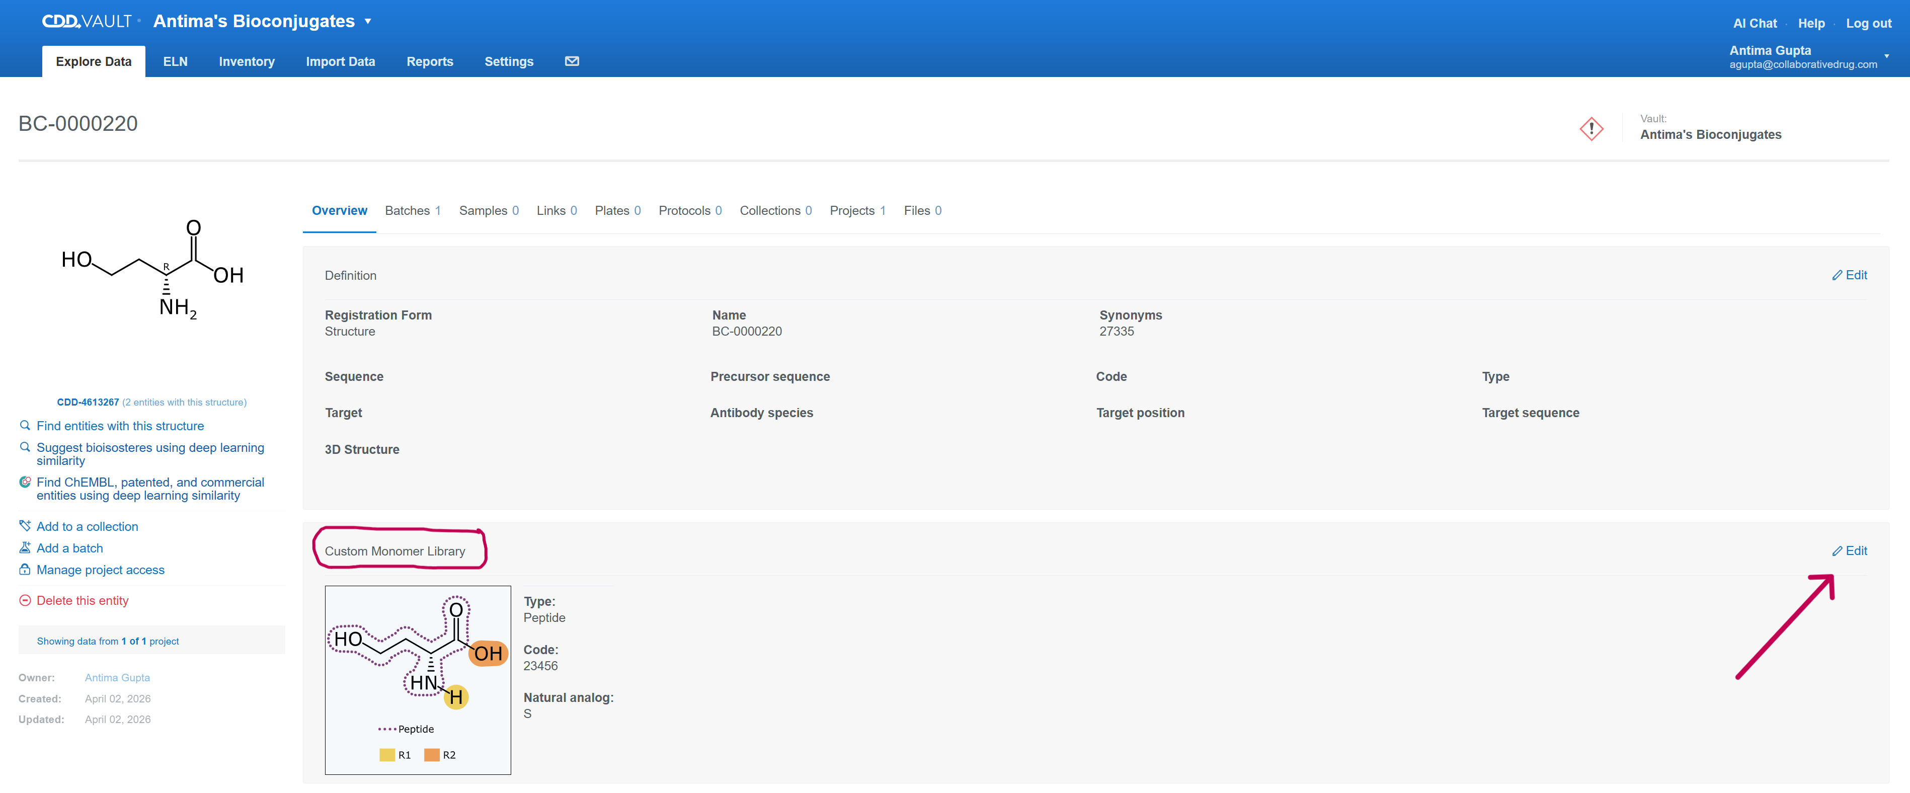Click the Type value Peptide
This screenshot has width=1910, height=793.
(544, 618)
